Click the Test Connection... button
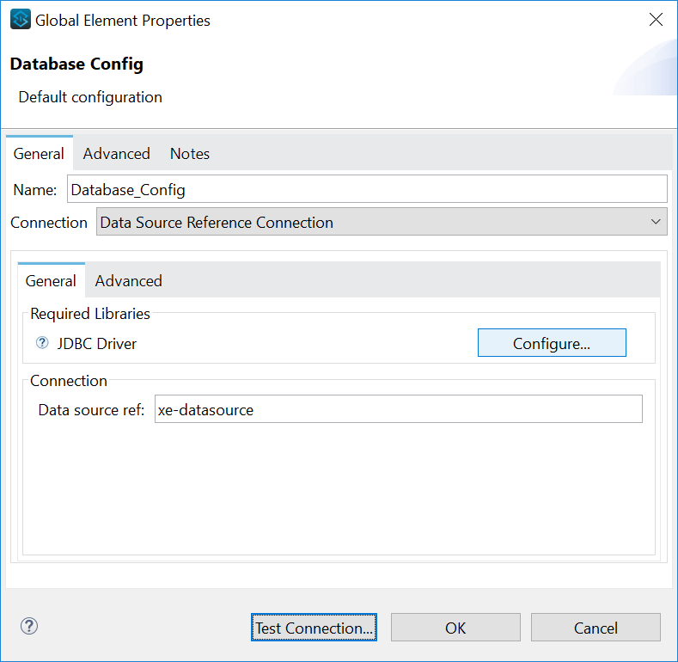 pos(314,628)
